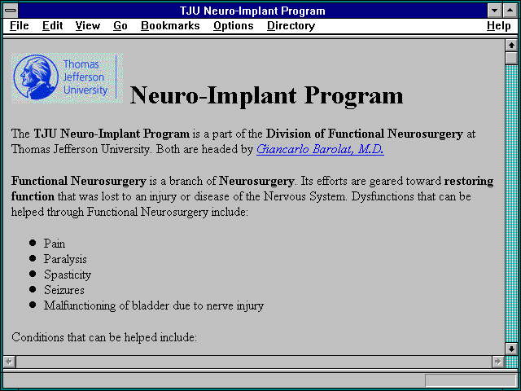Click the maximize up-arrow button

(510, 11)
